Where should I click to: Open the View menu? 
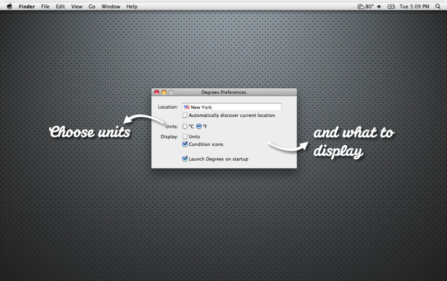click(77, 6)
